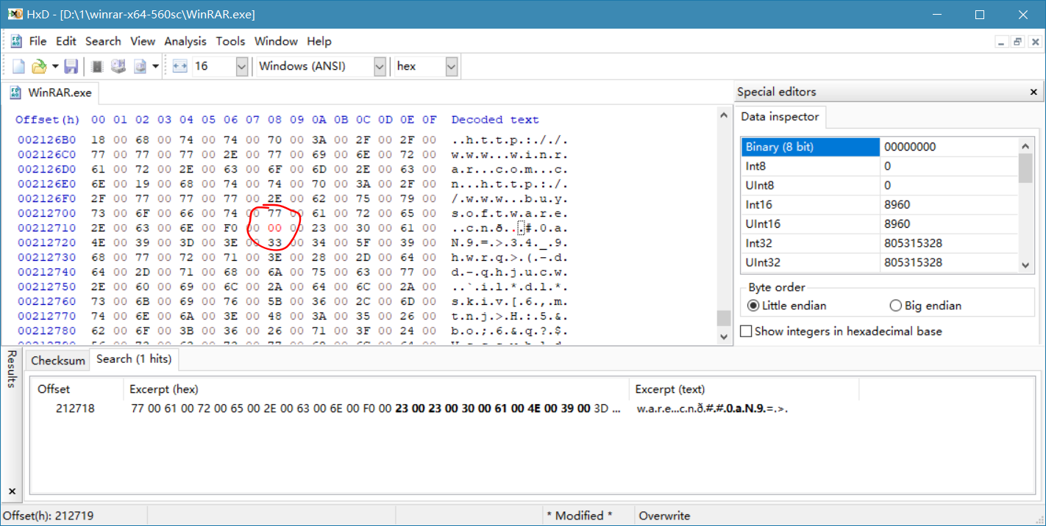Screen dimensions: 1046x526
Task: Select the Search (1 hits) tab
Action: [x=134, y=359]
